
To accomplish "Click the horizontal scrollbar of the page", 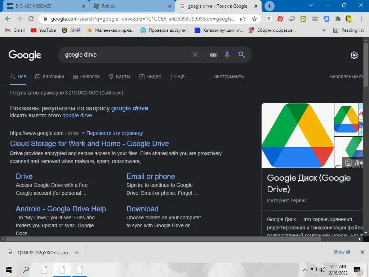I will tap(163, 239).
